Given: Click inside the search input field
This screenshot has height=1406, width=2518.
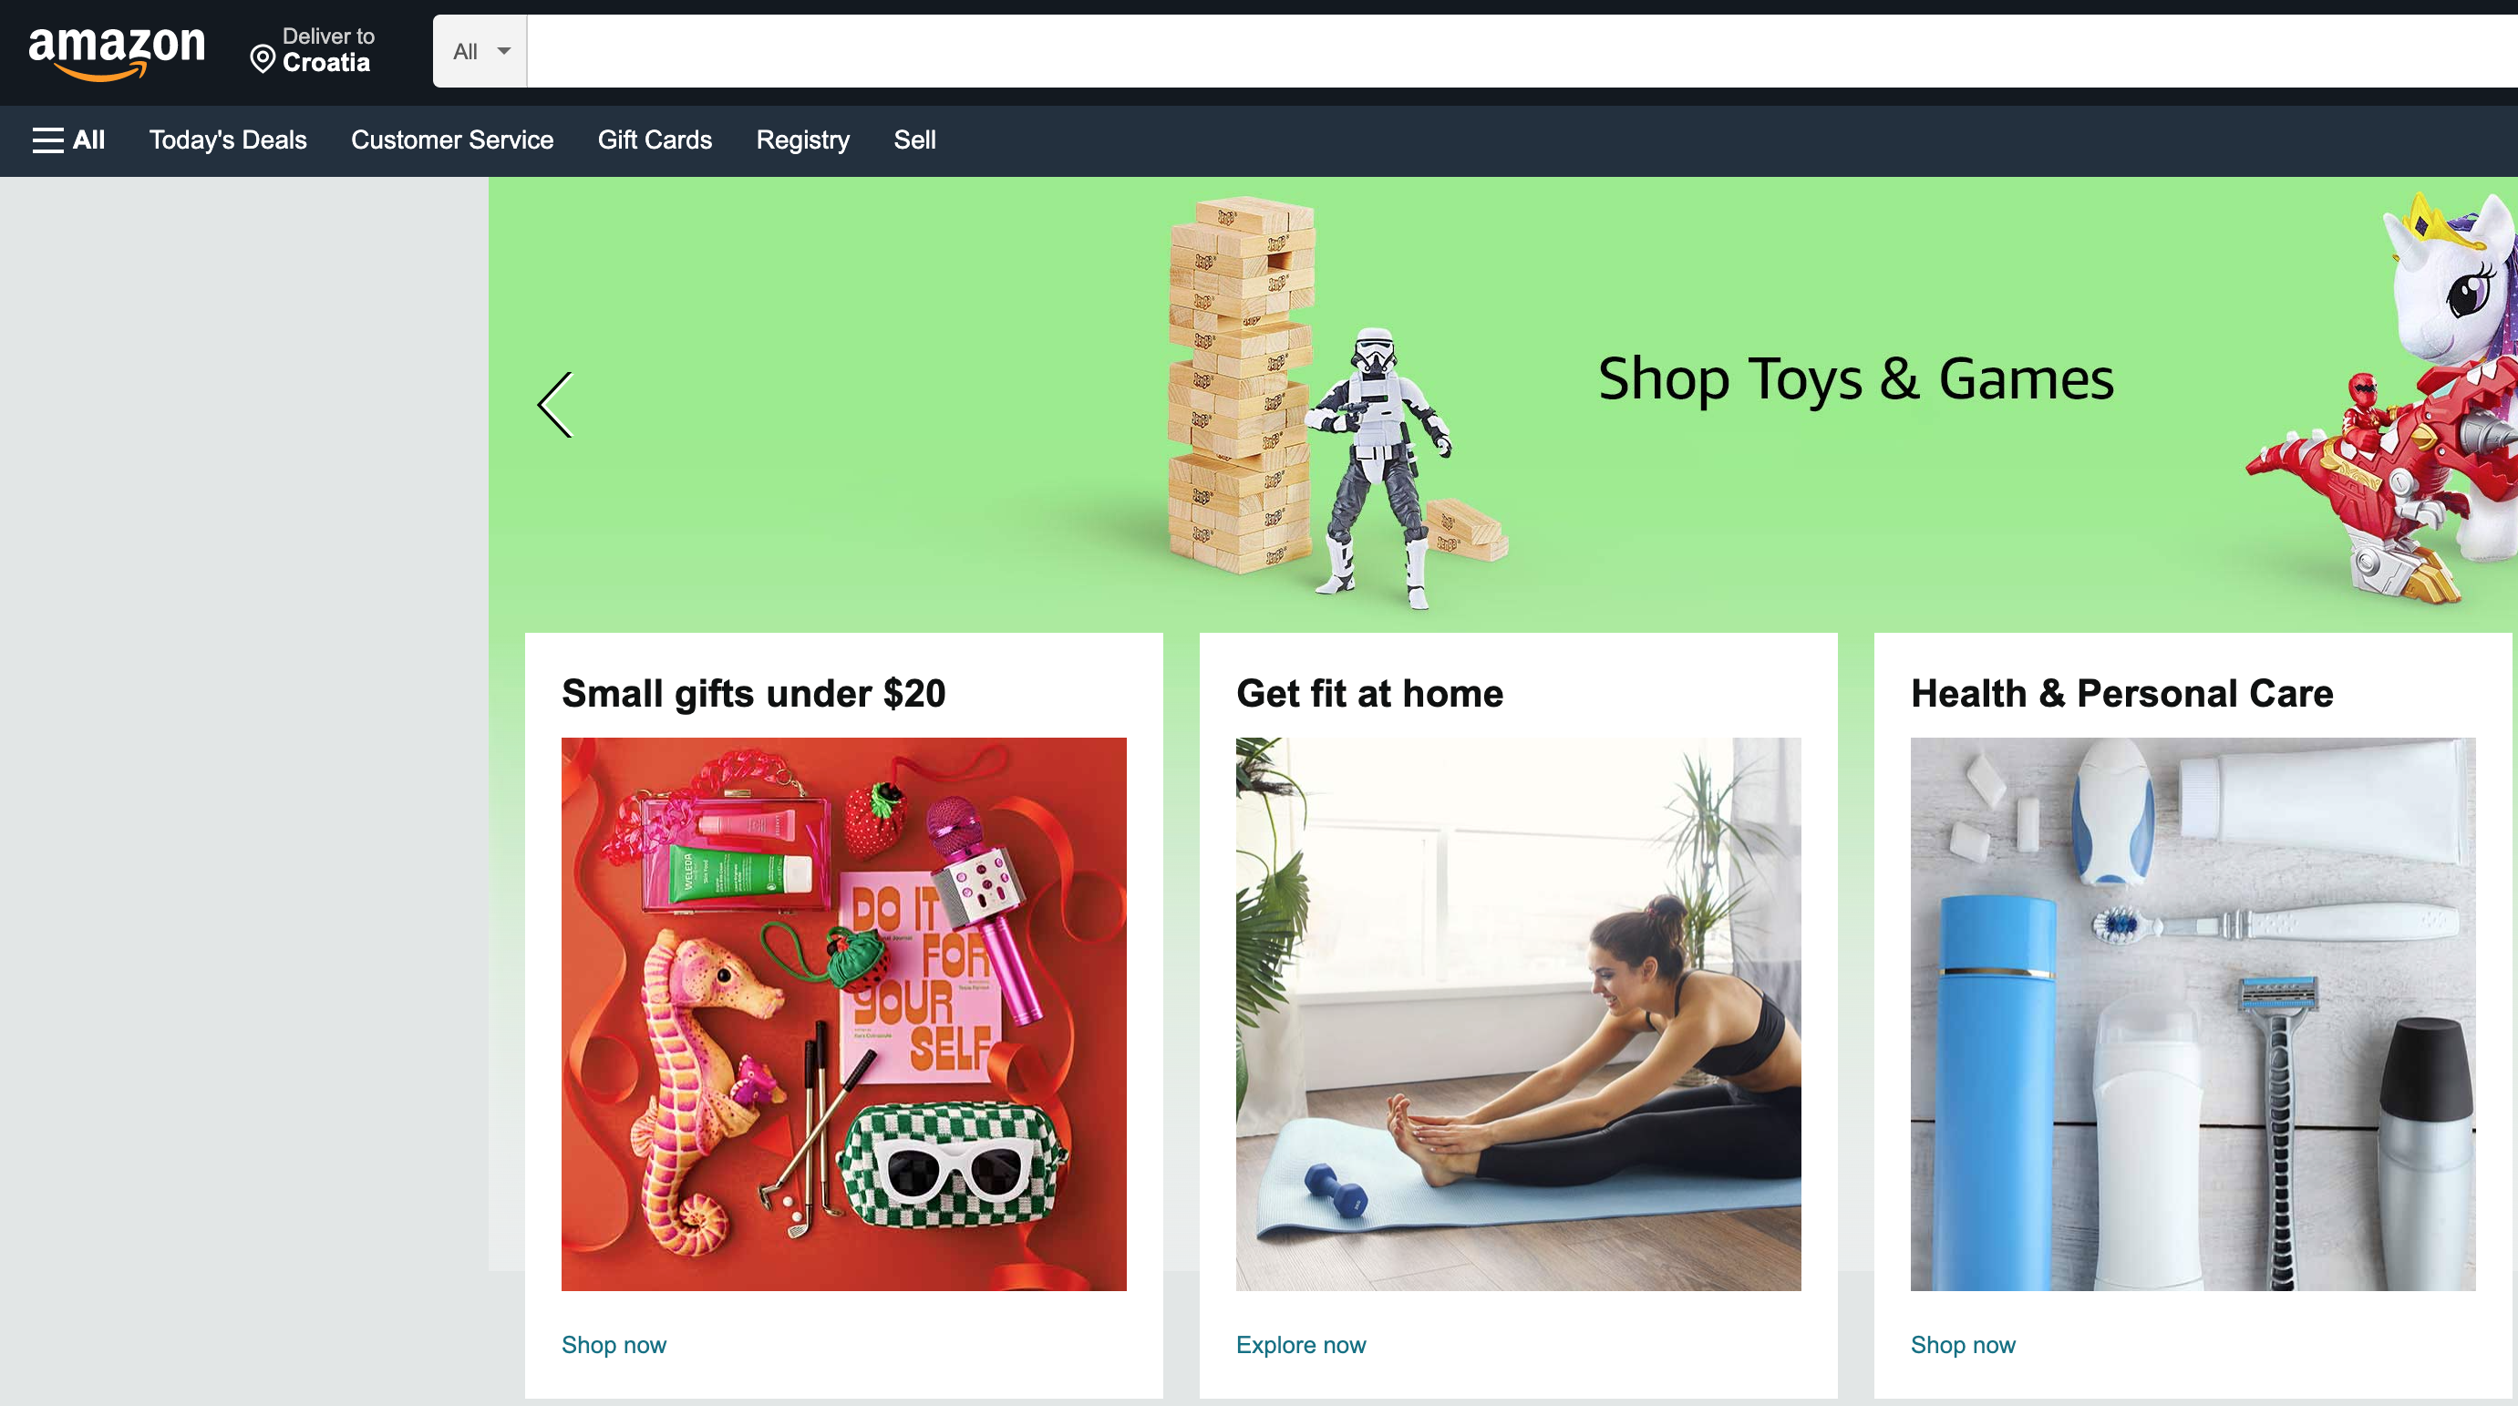Looking at the screenshot, I should pyautogui.click(x=1522, y=51).
